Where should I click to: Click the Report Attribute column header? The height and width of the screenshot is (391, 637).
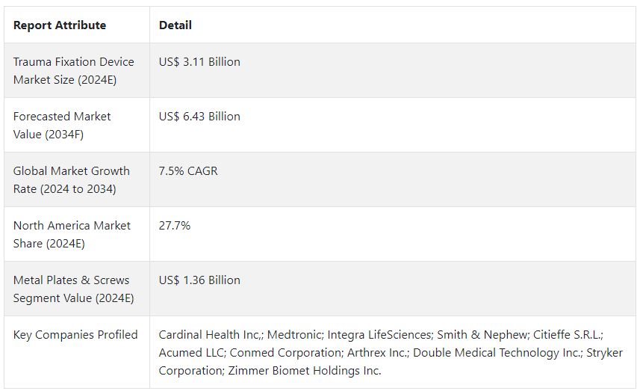coord(59,25)
